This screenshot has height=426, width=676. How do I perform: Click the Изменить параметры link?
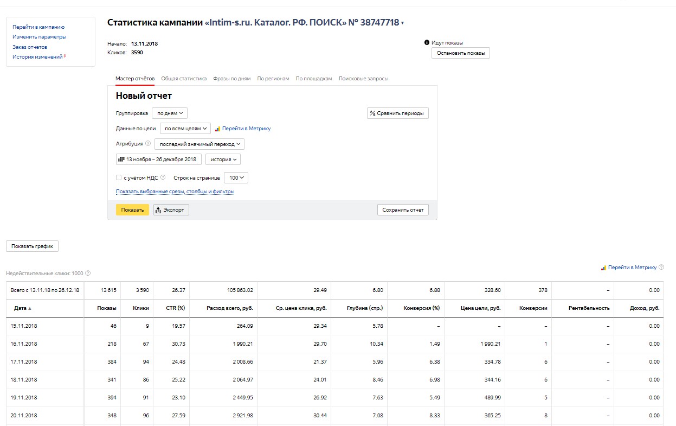pos(39,37)
